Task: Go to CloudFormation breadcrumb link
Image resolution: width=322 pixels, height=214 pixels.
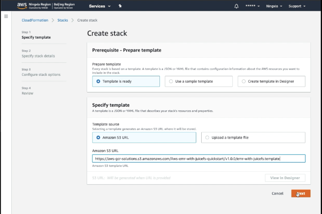Action: coord(35,20)
